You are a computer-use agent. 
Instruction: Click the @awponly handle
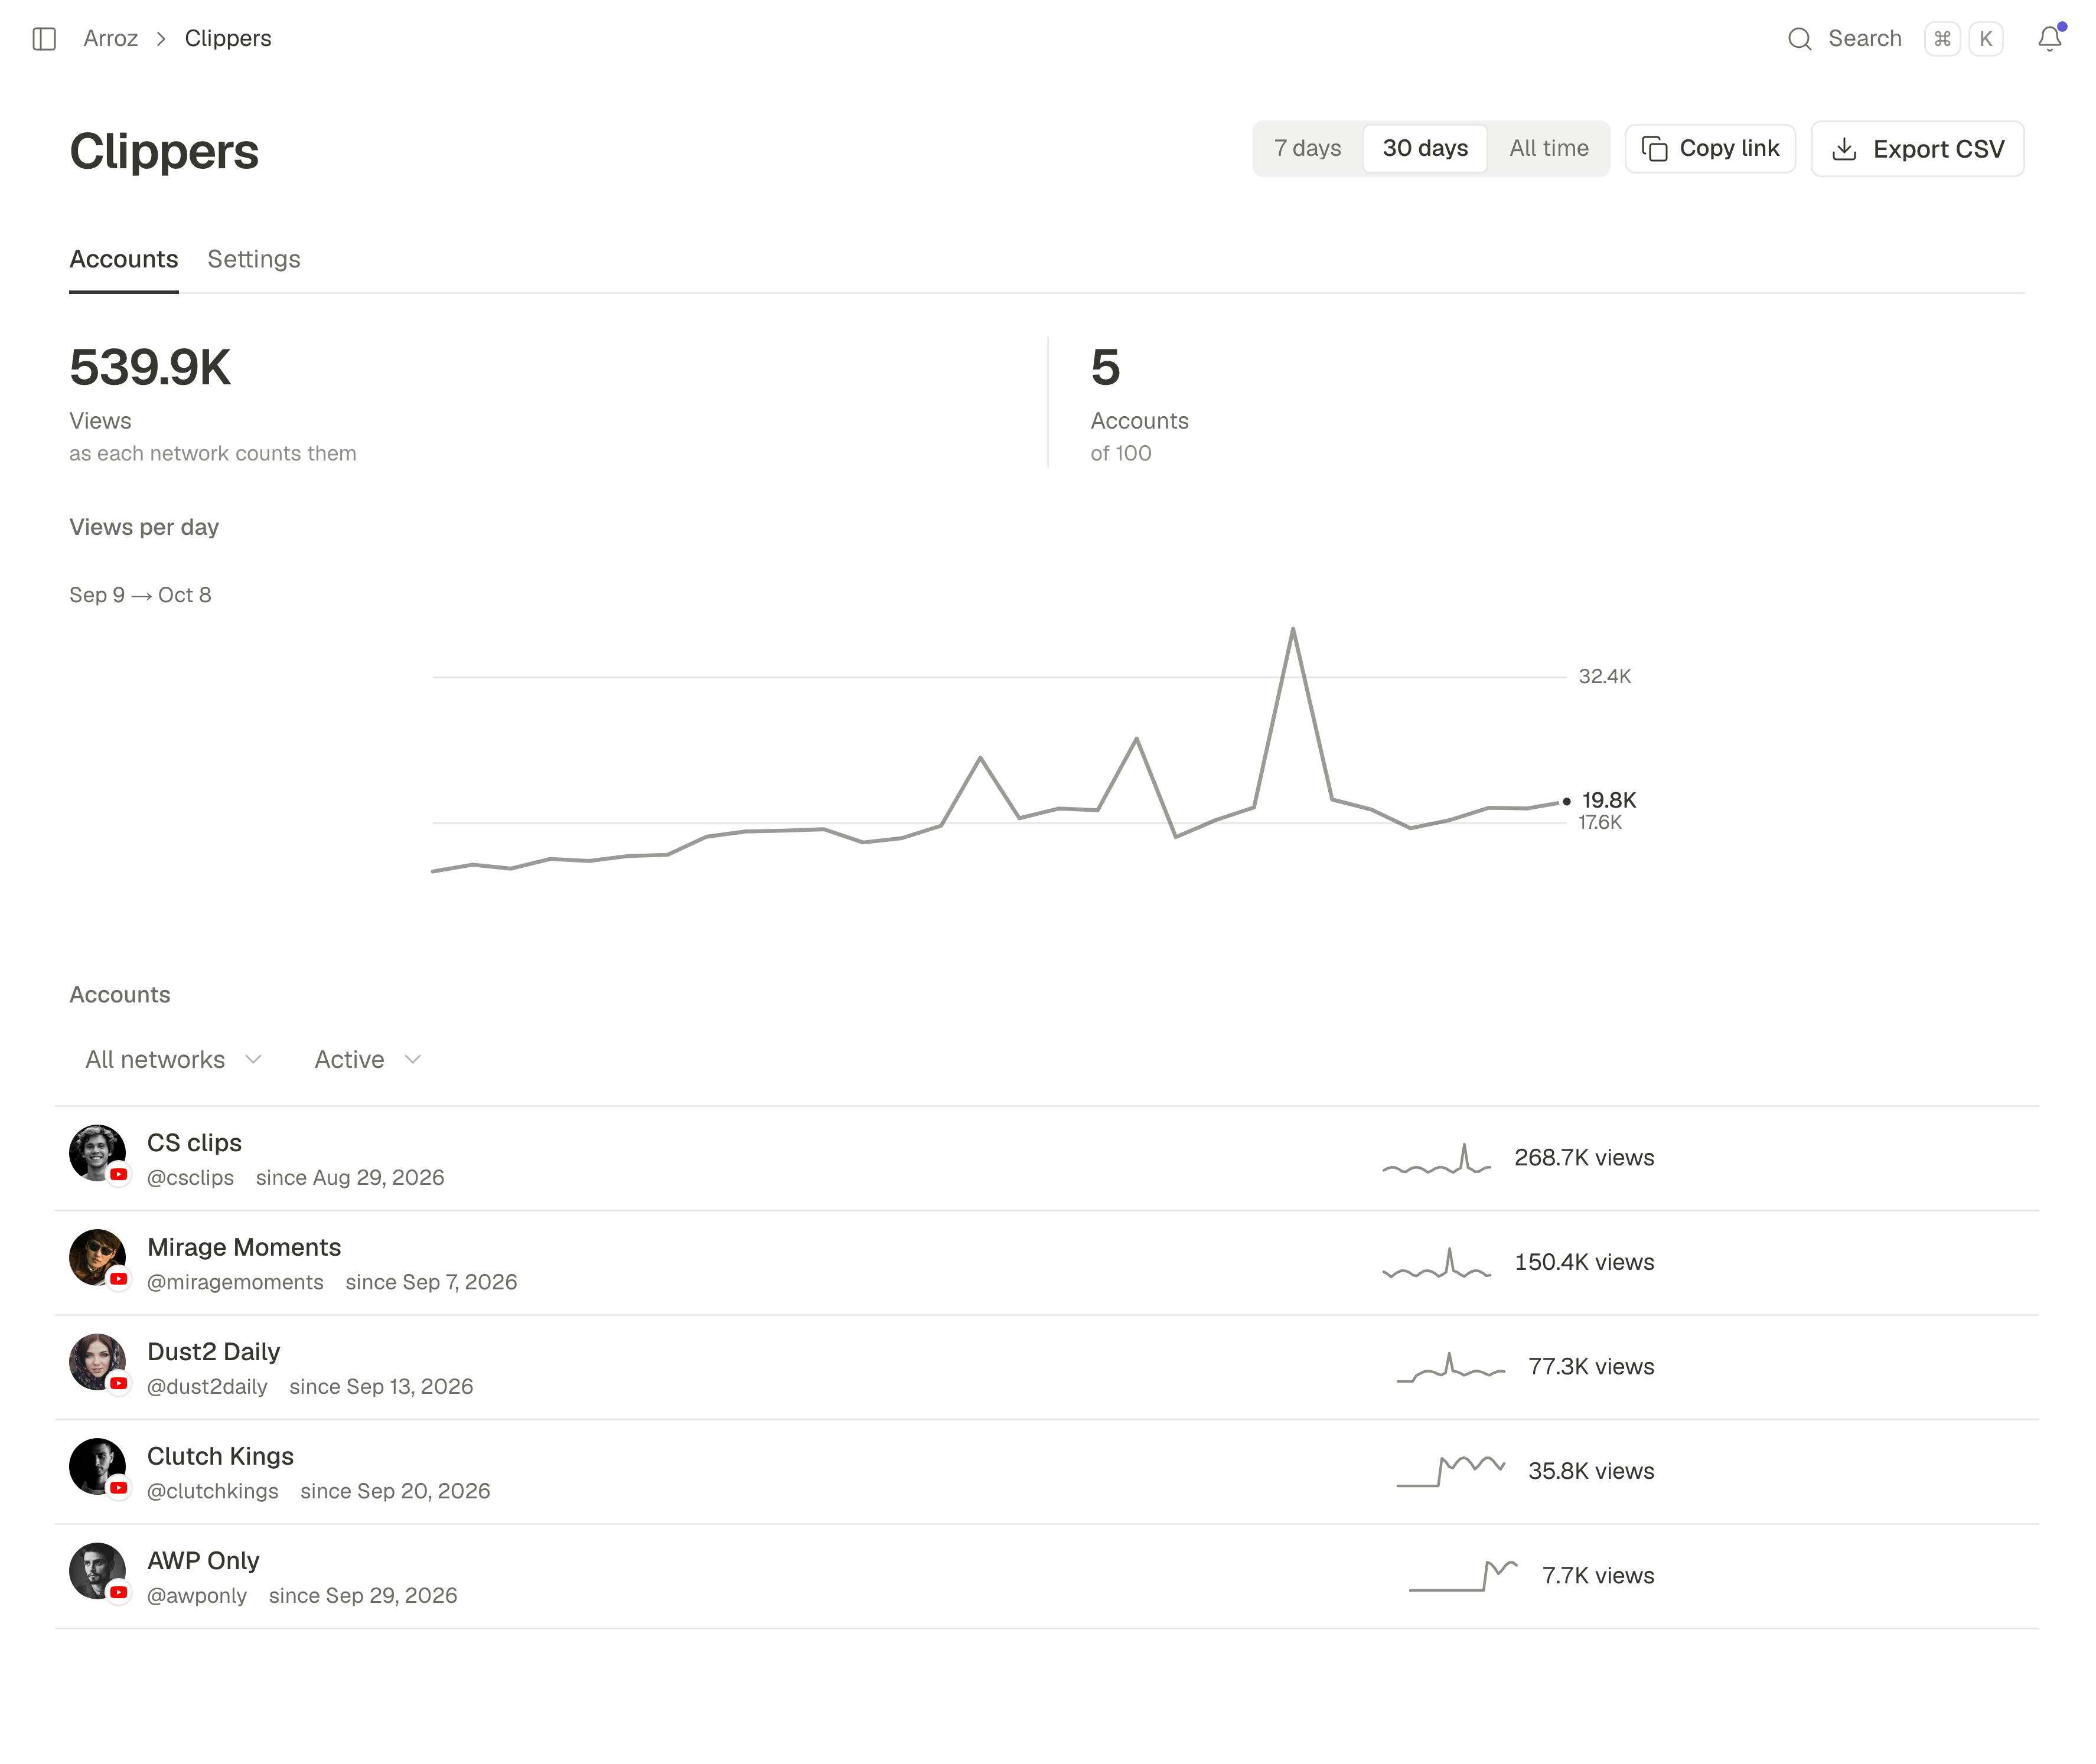(x=196, y=1596)
